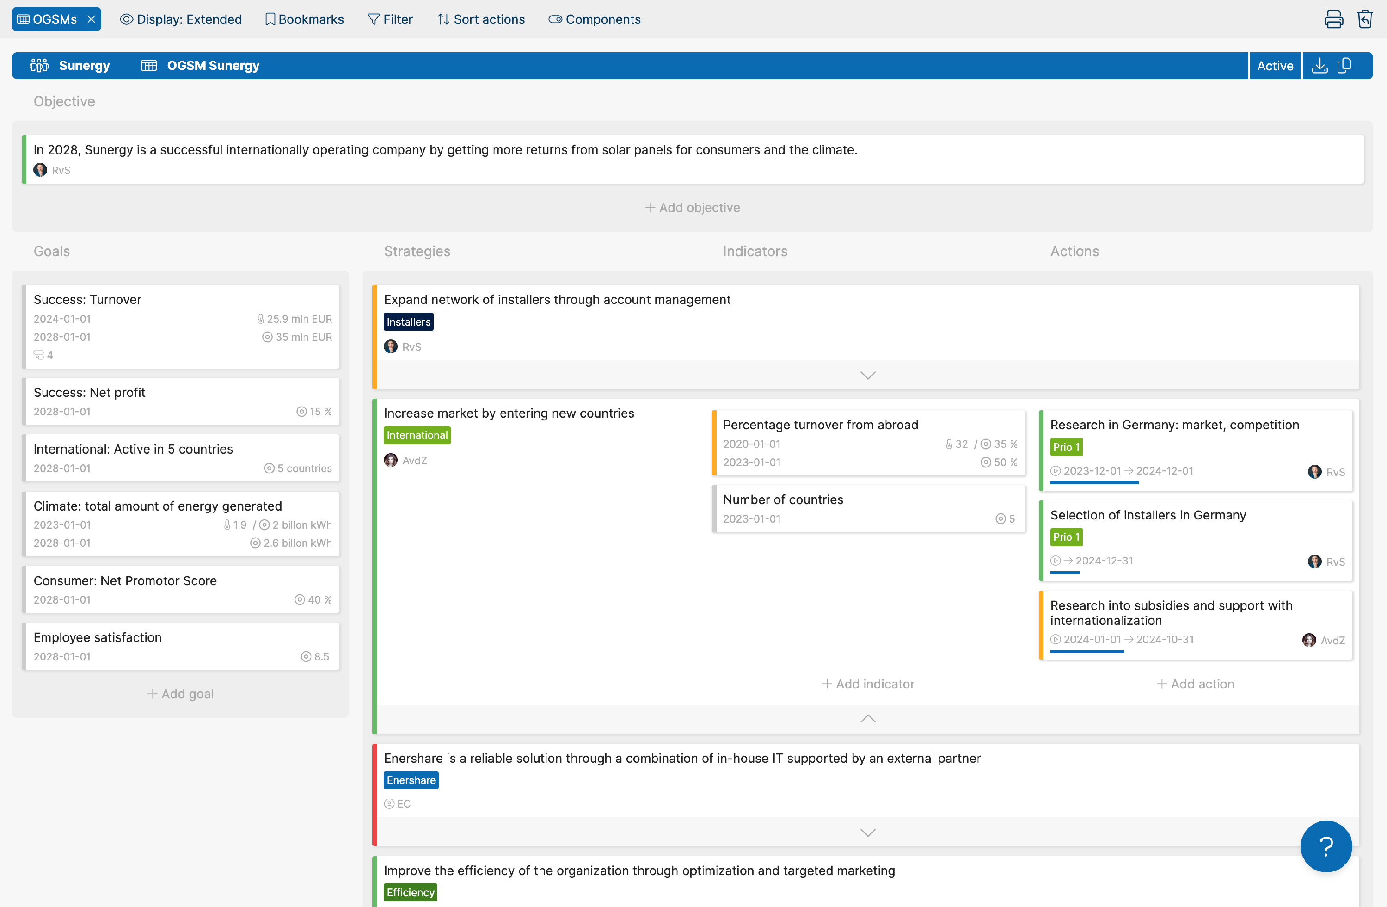Image resolution: width=1387 pixels, height=907 pixels.
Task: Open the blue help question mark button
Action: click(x=1326, y=846)
